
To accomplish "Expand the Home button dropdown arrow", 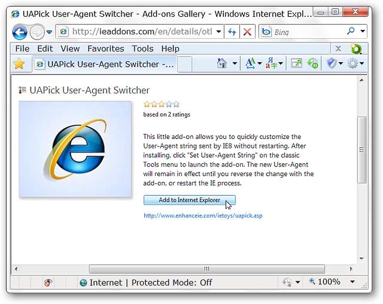I will pyautogui.click(x=235, y=63).
